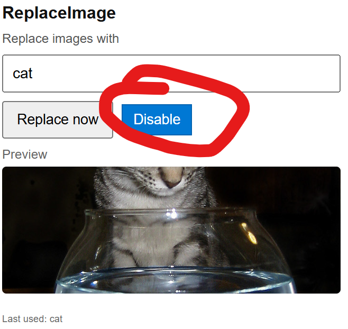Select the cat preview image

tap(171, 230)
